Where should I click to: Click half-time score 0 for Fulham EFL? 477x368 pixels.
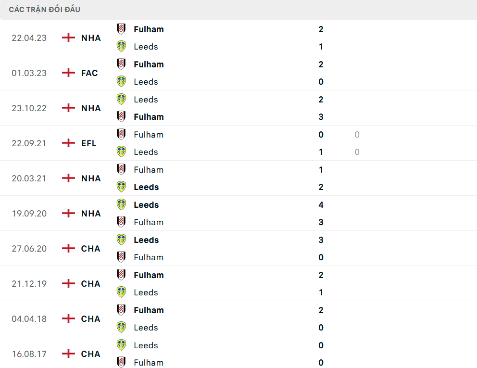[357, 135]
